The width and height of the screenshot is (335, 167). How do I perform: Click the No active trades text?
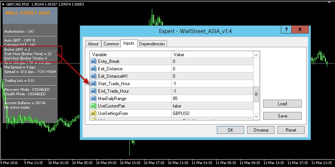(17, 107)
